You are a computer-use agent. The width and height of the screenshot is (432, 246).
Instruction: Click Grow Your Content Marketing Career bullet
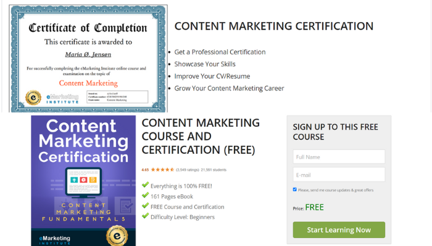pos(229,89)
